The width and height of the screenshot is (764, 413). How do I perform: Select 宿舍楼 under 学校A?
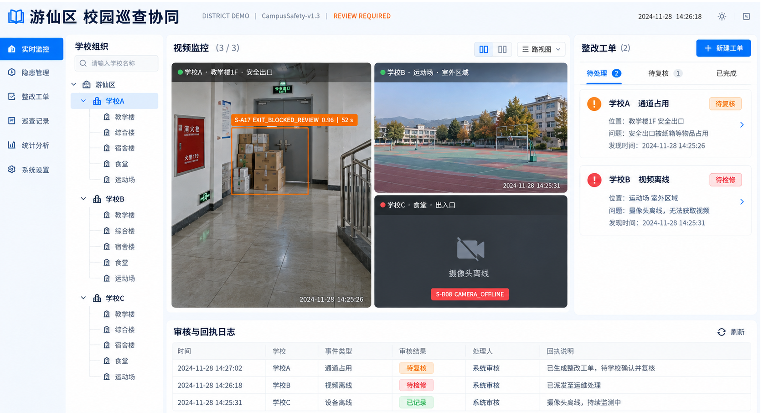tap(124, 148)
